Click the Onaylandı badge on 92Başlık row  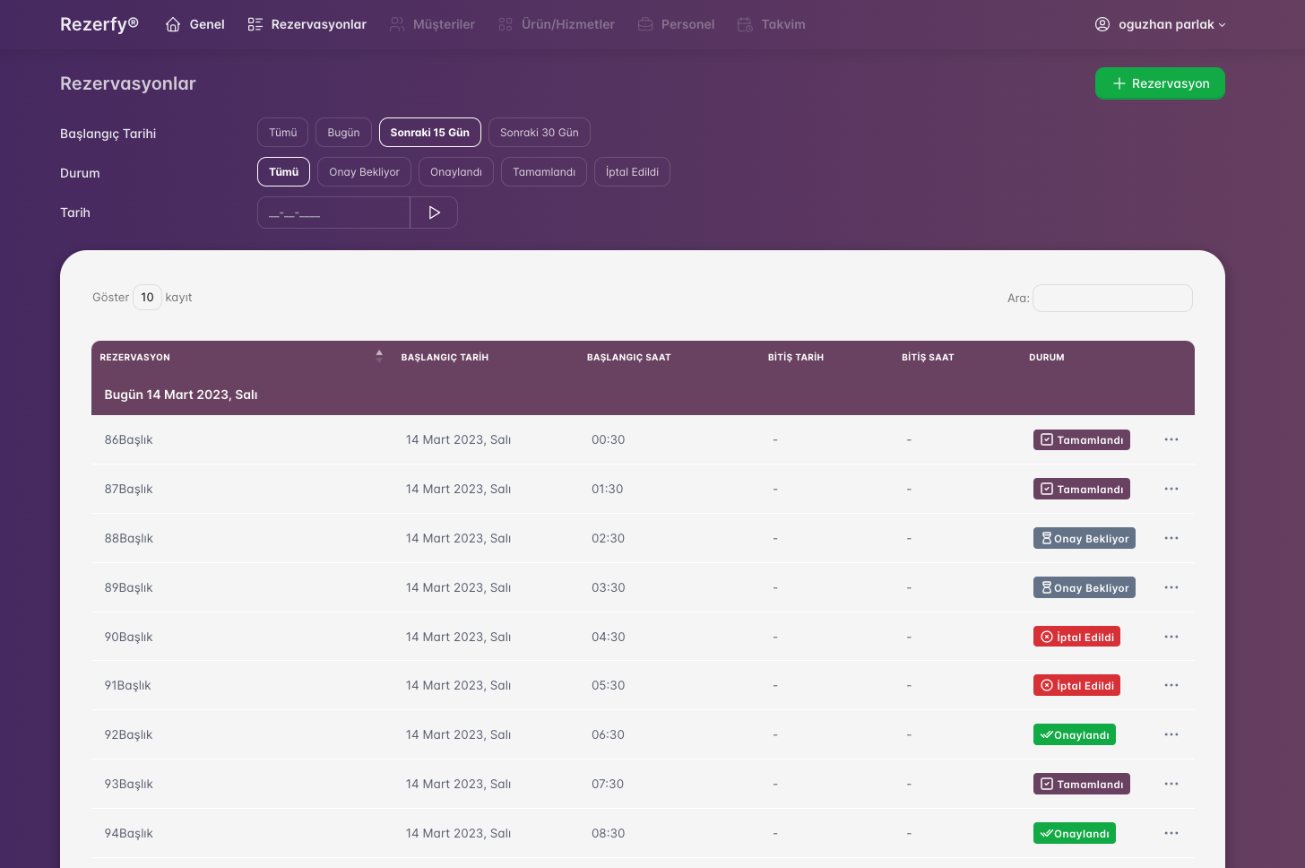click(x=1074, y=735)
